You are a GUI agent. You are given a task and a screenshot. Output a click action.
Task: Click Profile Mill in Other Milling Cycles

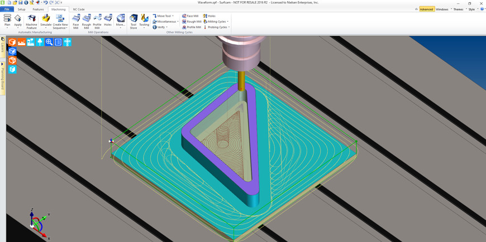coord(192,27)
